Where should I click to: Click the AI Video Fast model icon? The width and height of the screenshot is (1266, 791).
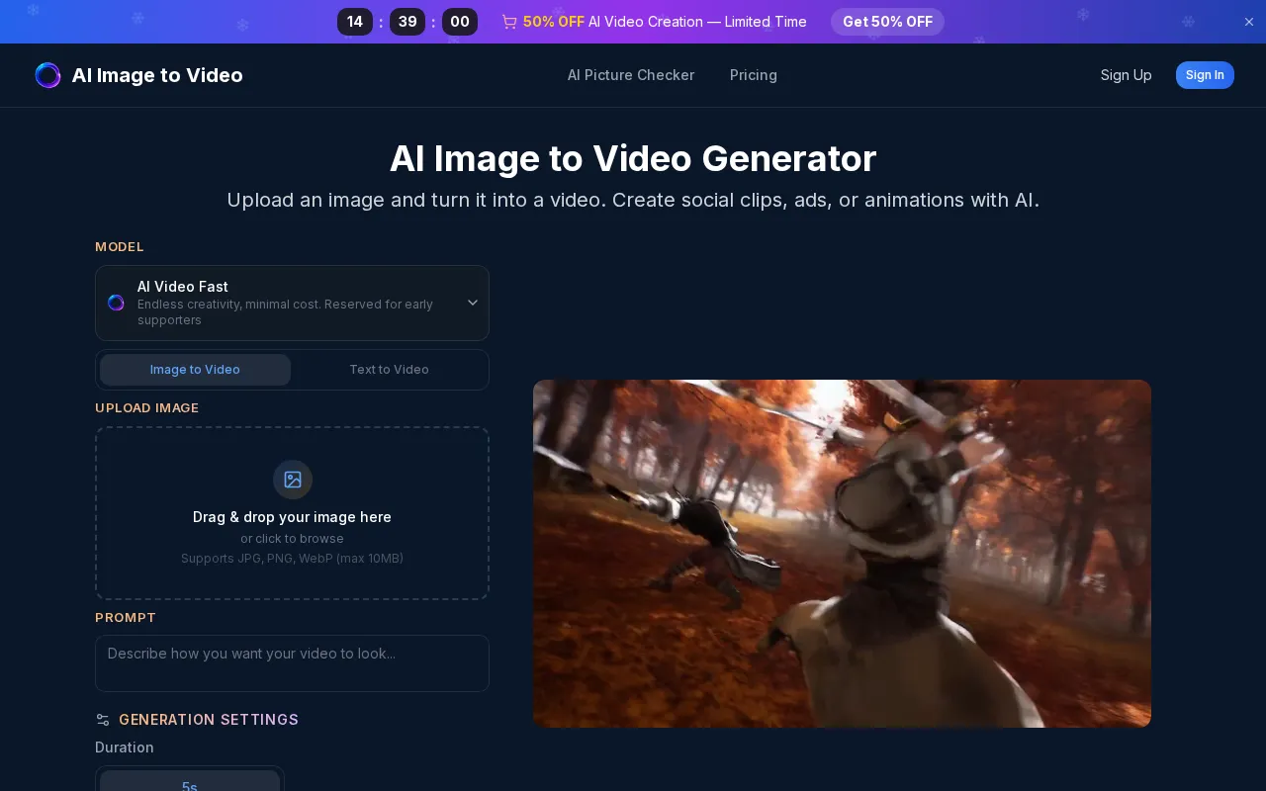(x=116, y=303)
